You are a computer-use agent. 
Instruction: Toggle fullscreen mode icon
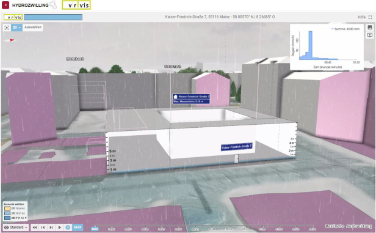(x=371, y=17)
